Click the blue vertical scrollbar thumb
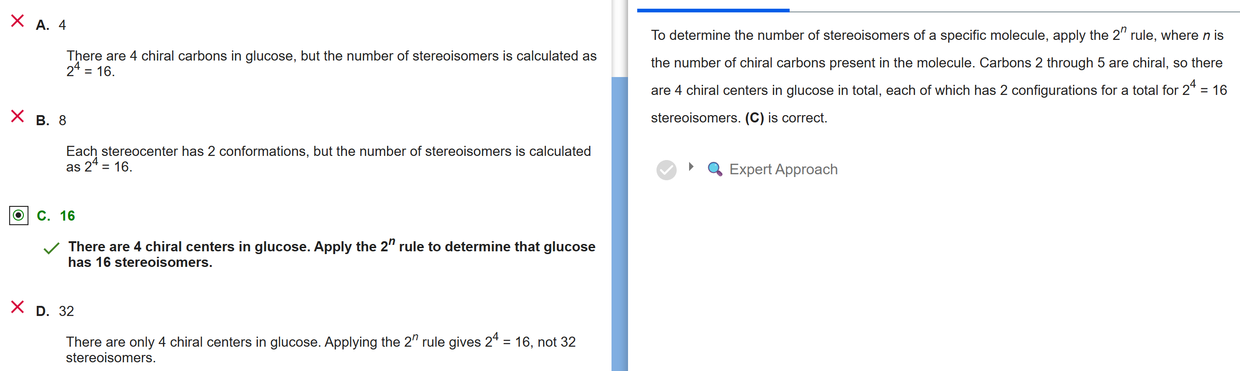The width and height of the screenshot is (1240, 371). point(619,221)
